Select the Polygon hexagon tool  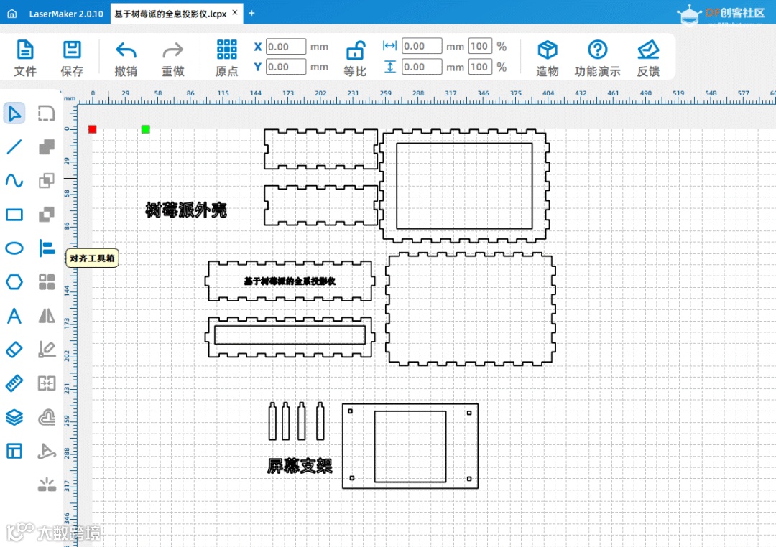14,282
